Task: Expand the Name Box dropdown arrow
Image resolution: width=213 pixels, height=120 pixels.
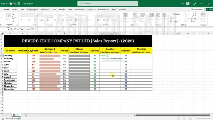Action: click(8, 29)
